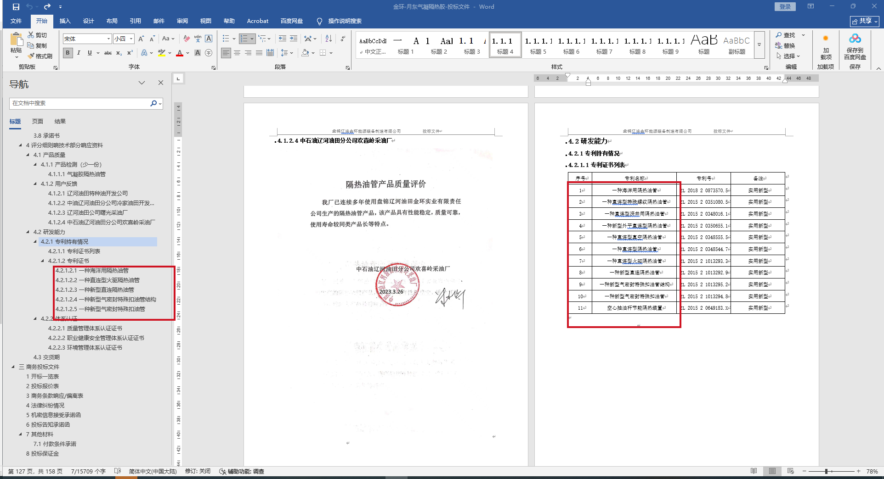Open the 布局 ribbon tab
This screenshot has height=479, width=884.
(x=112, y=21)
